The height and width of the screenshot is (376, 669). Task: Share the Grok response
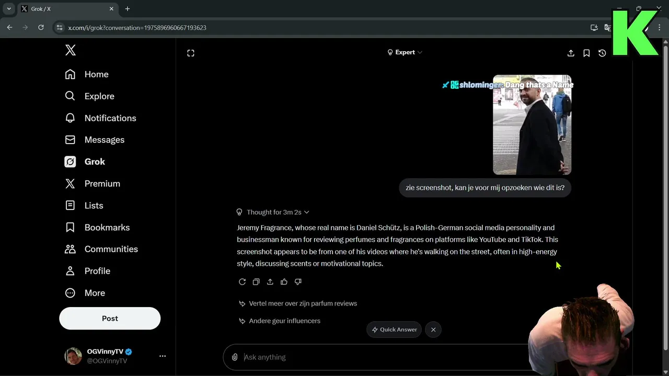coord(270,282)
